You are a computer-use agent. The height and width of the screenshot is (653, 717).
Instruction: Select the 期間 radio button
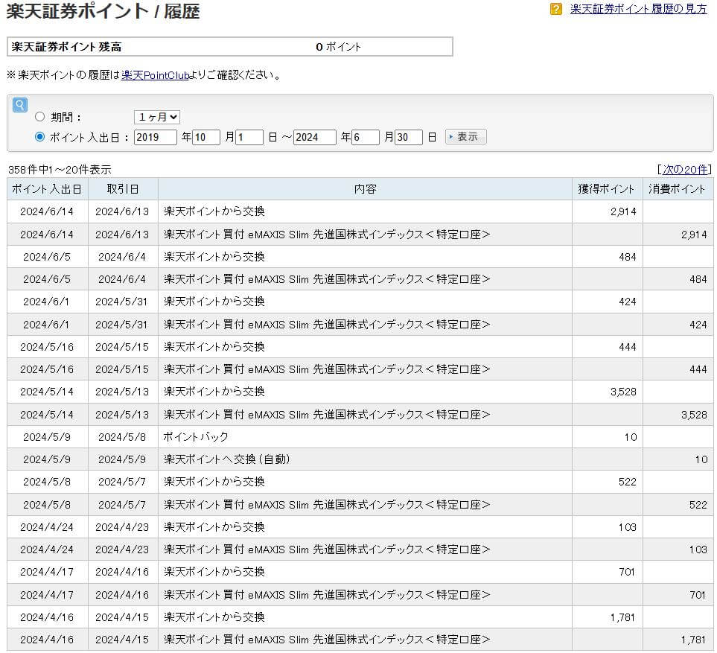coord(40,117)
